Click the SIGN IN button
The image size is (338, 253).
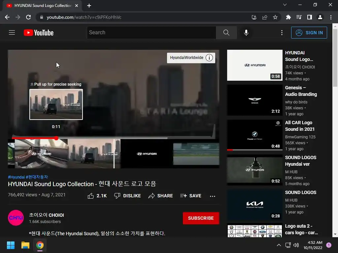tap(309, 33)
